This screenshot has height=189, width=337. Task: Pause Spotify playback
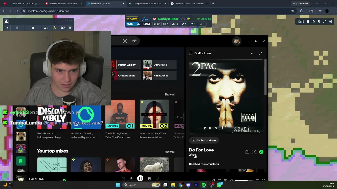140,178
